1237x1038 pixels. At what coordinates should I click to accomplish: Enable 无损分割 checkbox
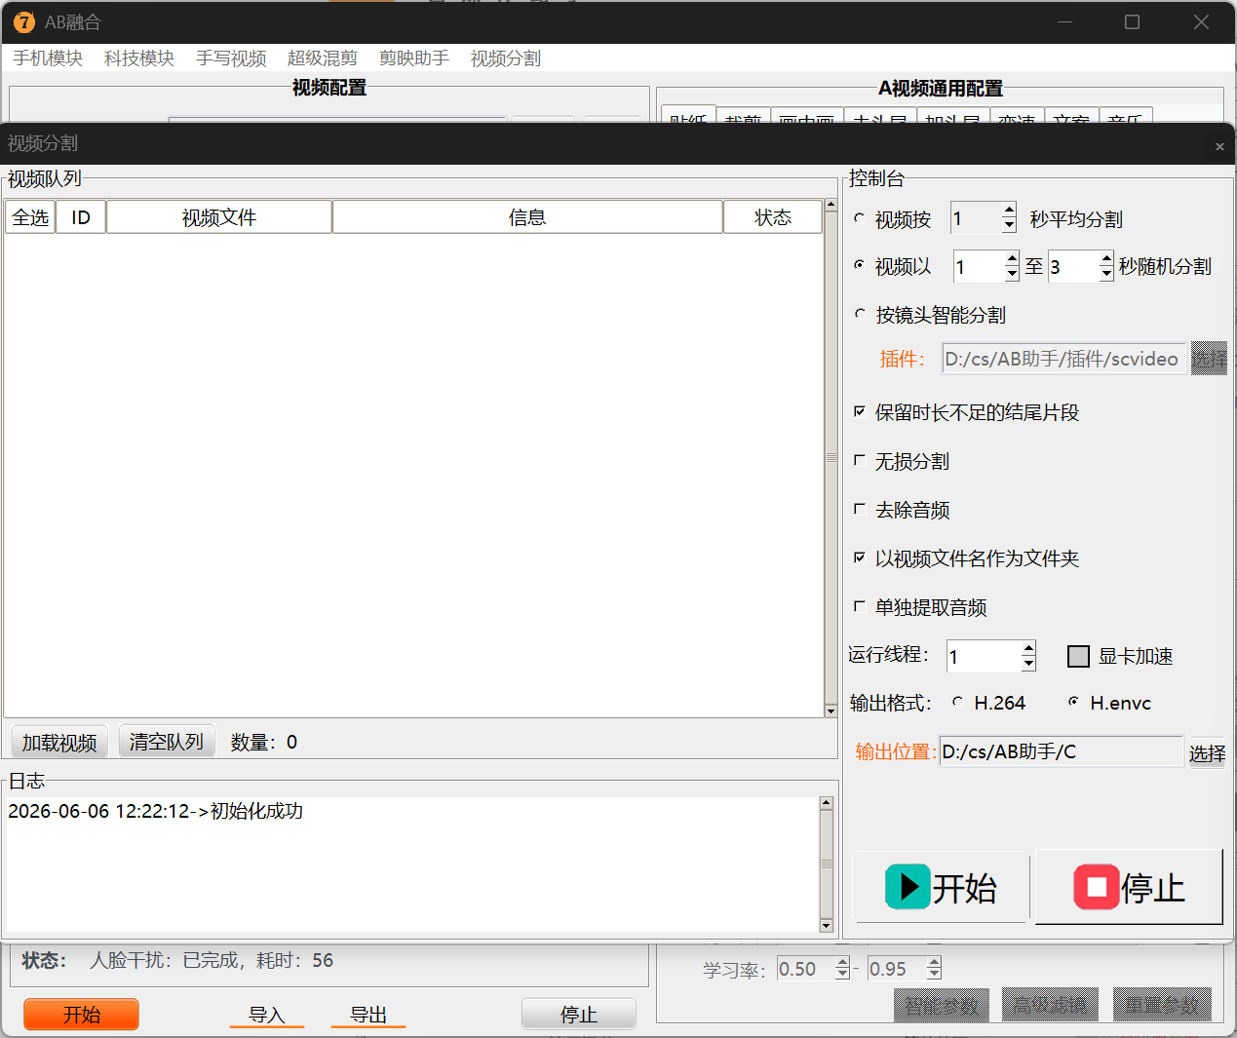click(x=859, y=460)
